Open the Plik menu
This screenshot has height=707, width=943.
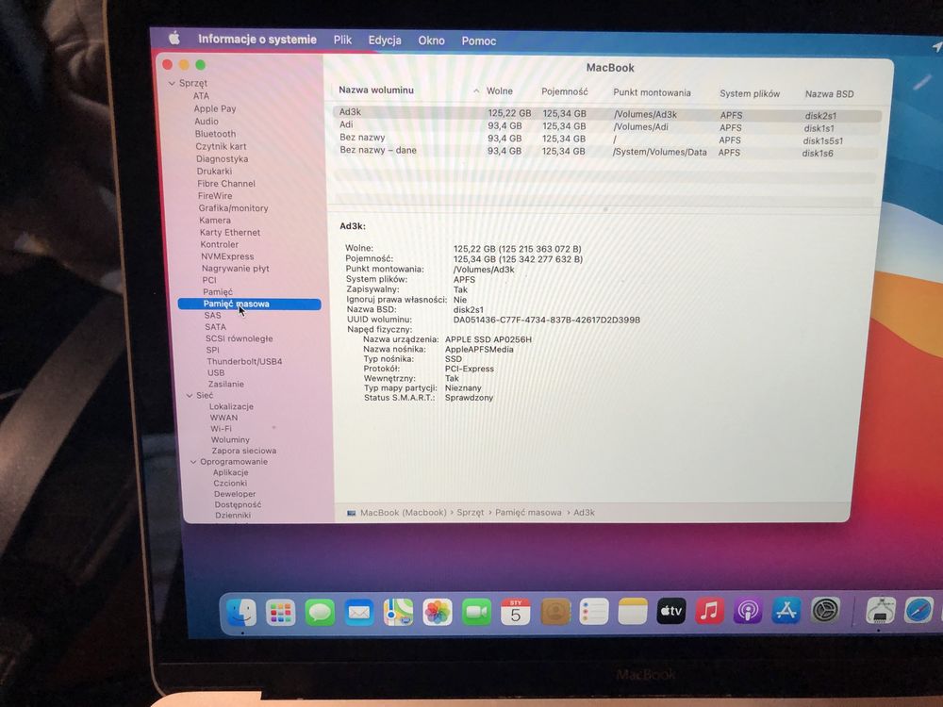(x=343, y=41)
